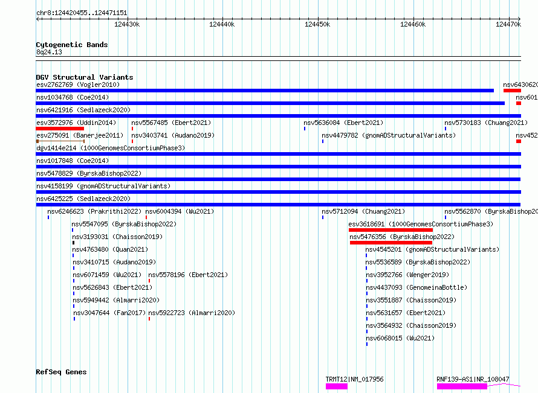This screenshot has width=538, height=393.
Task: Click the TRMT12|NM_017956 gene label
Action: tap(354, 379)
